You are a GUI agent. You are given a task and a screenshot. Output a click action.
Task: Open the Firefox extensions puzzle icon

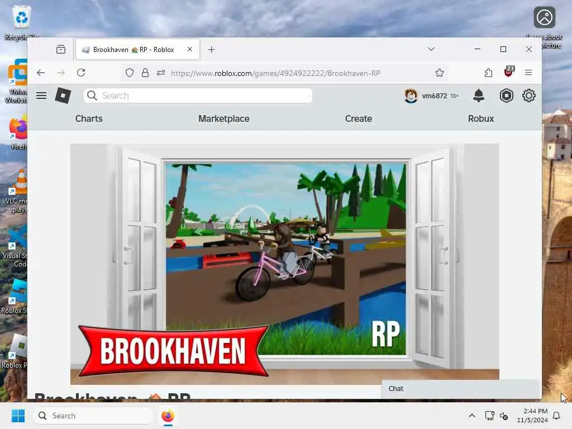488,73
